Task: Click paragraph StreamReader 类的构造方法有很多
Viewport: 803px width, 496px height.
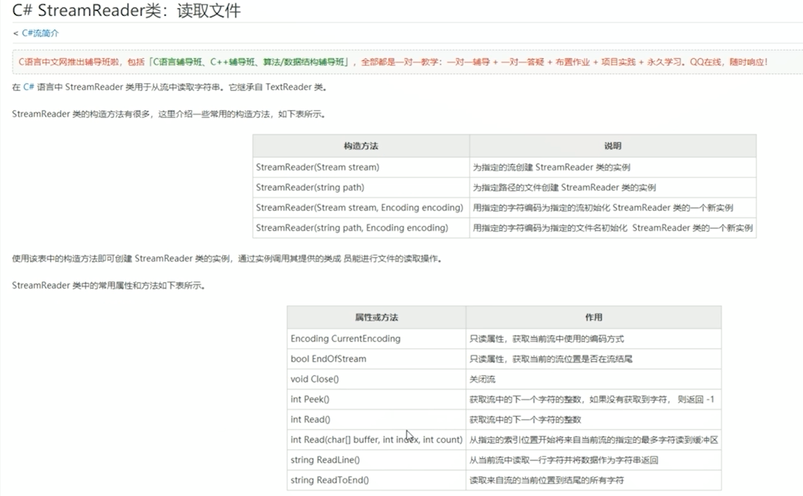Action: 169,114
